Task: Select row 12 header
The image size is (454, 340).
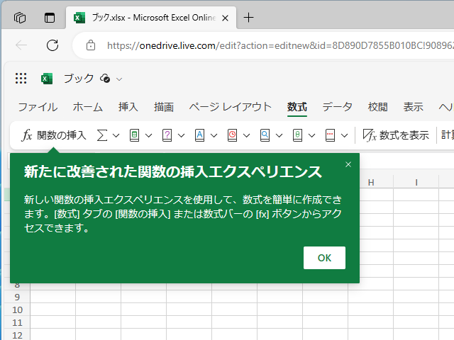Action: pyautogui.click(x=17, y=335)
